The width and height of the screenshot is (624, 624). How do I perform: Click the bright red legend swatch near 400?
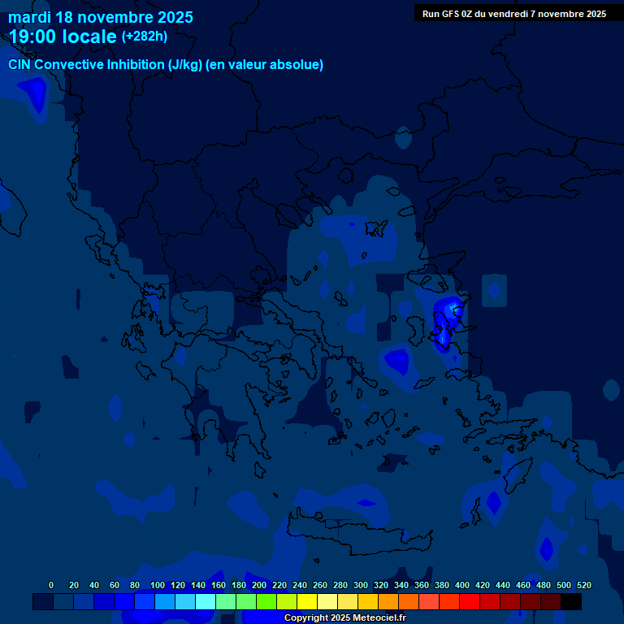pyautogui.click(x=470, y=602)
